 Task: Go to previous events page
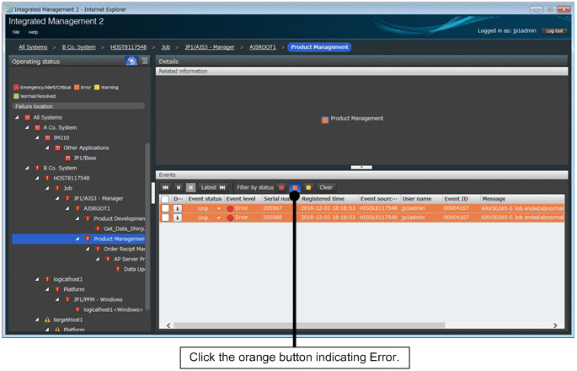pos(179,187)
